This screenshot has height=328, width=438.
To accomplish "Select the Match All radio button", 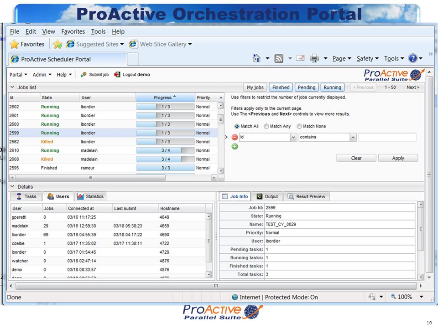I will (x=237, y=126).
